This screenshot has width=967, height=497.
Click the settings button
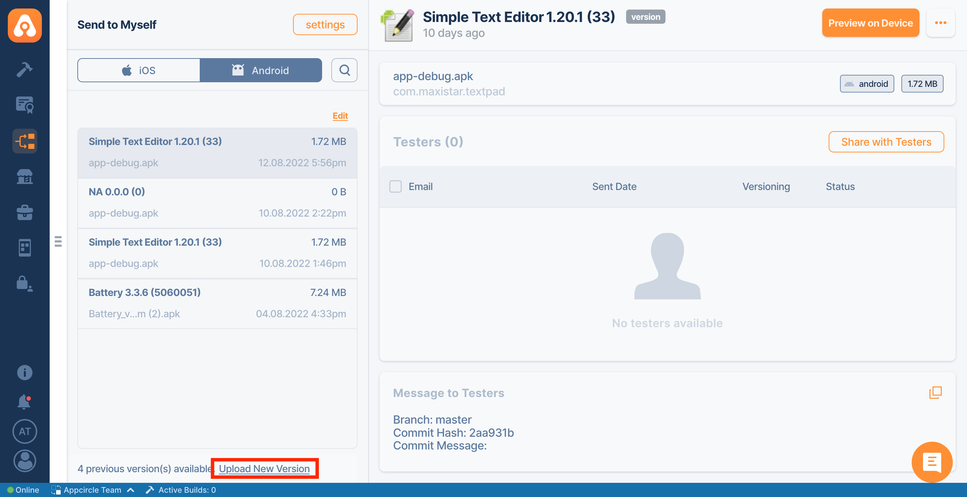(x=325, y=24)
